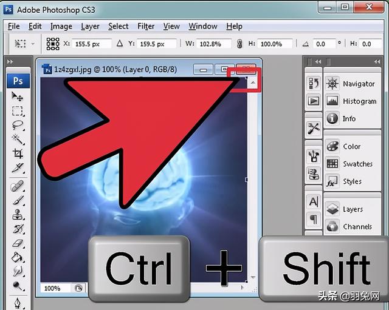Click the H height field 100.0%
389x310 pixels.
275,44
